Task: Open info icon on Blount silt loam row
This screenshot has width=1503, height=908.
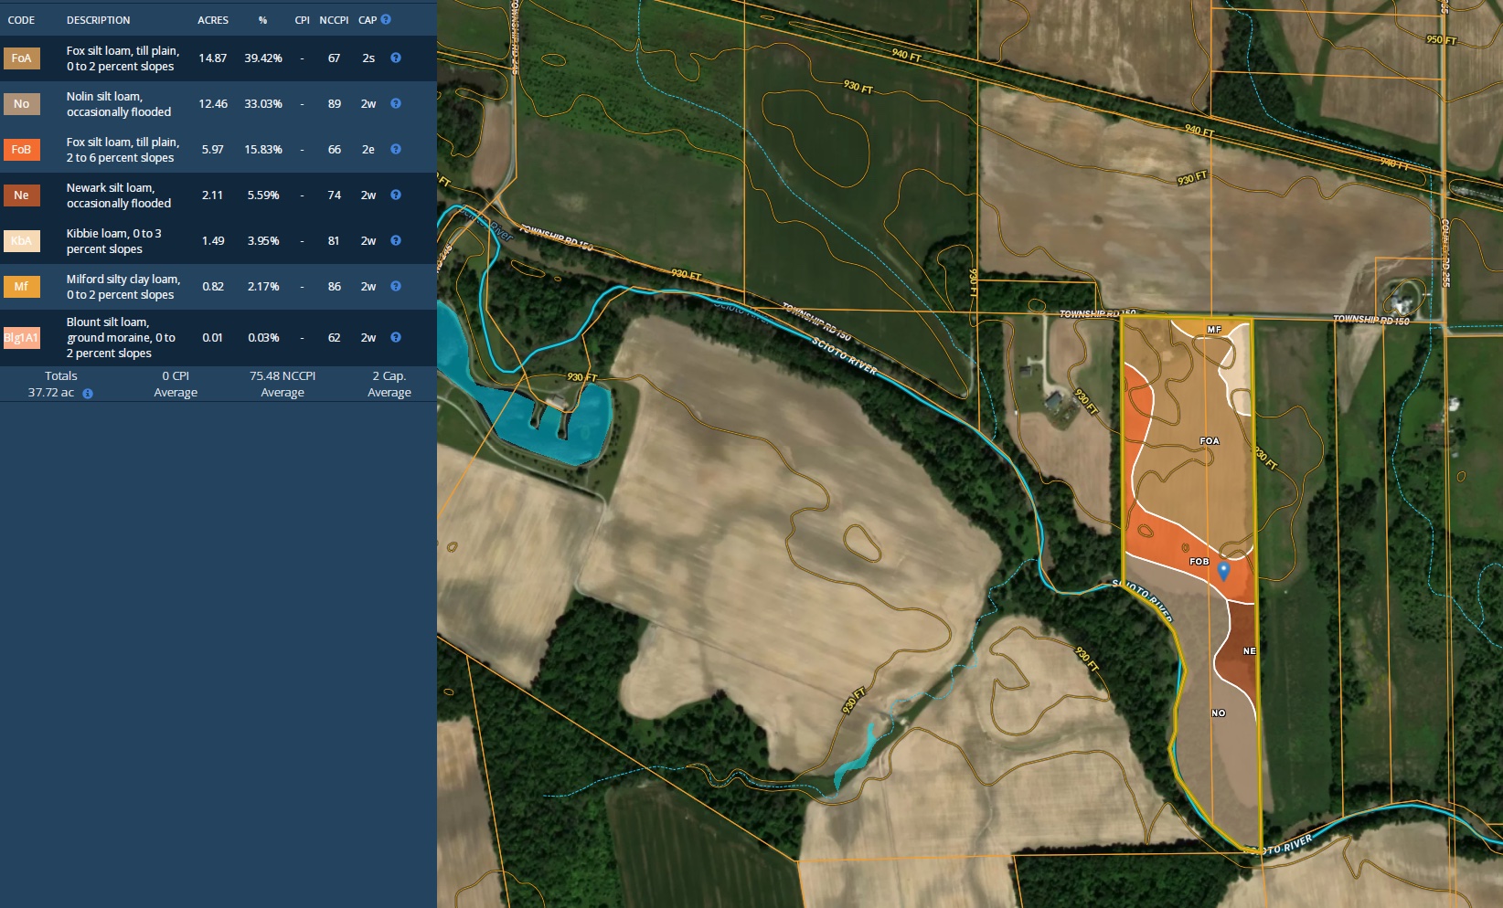Action: 396,337
